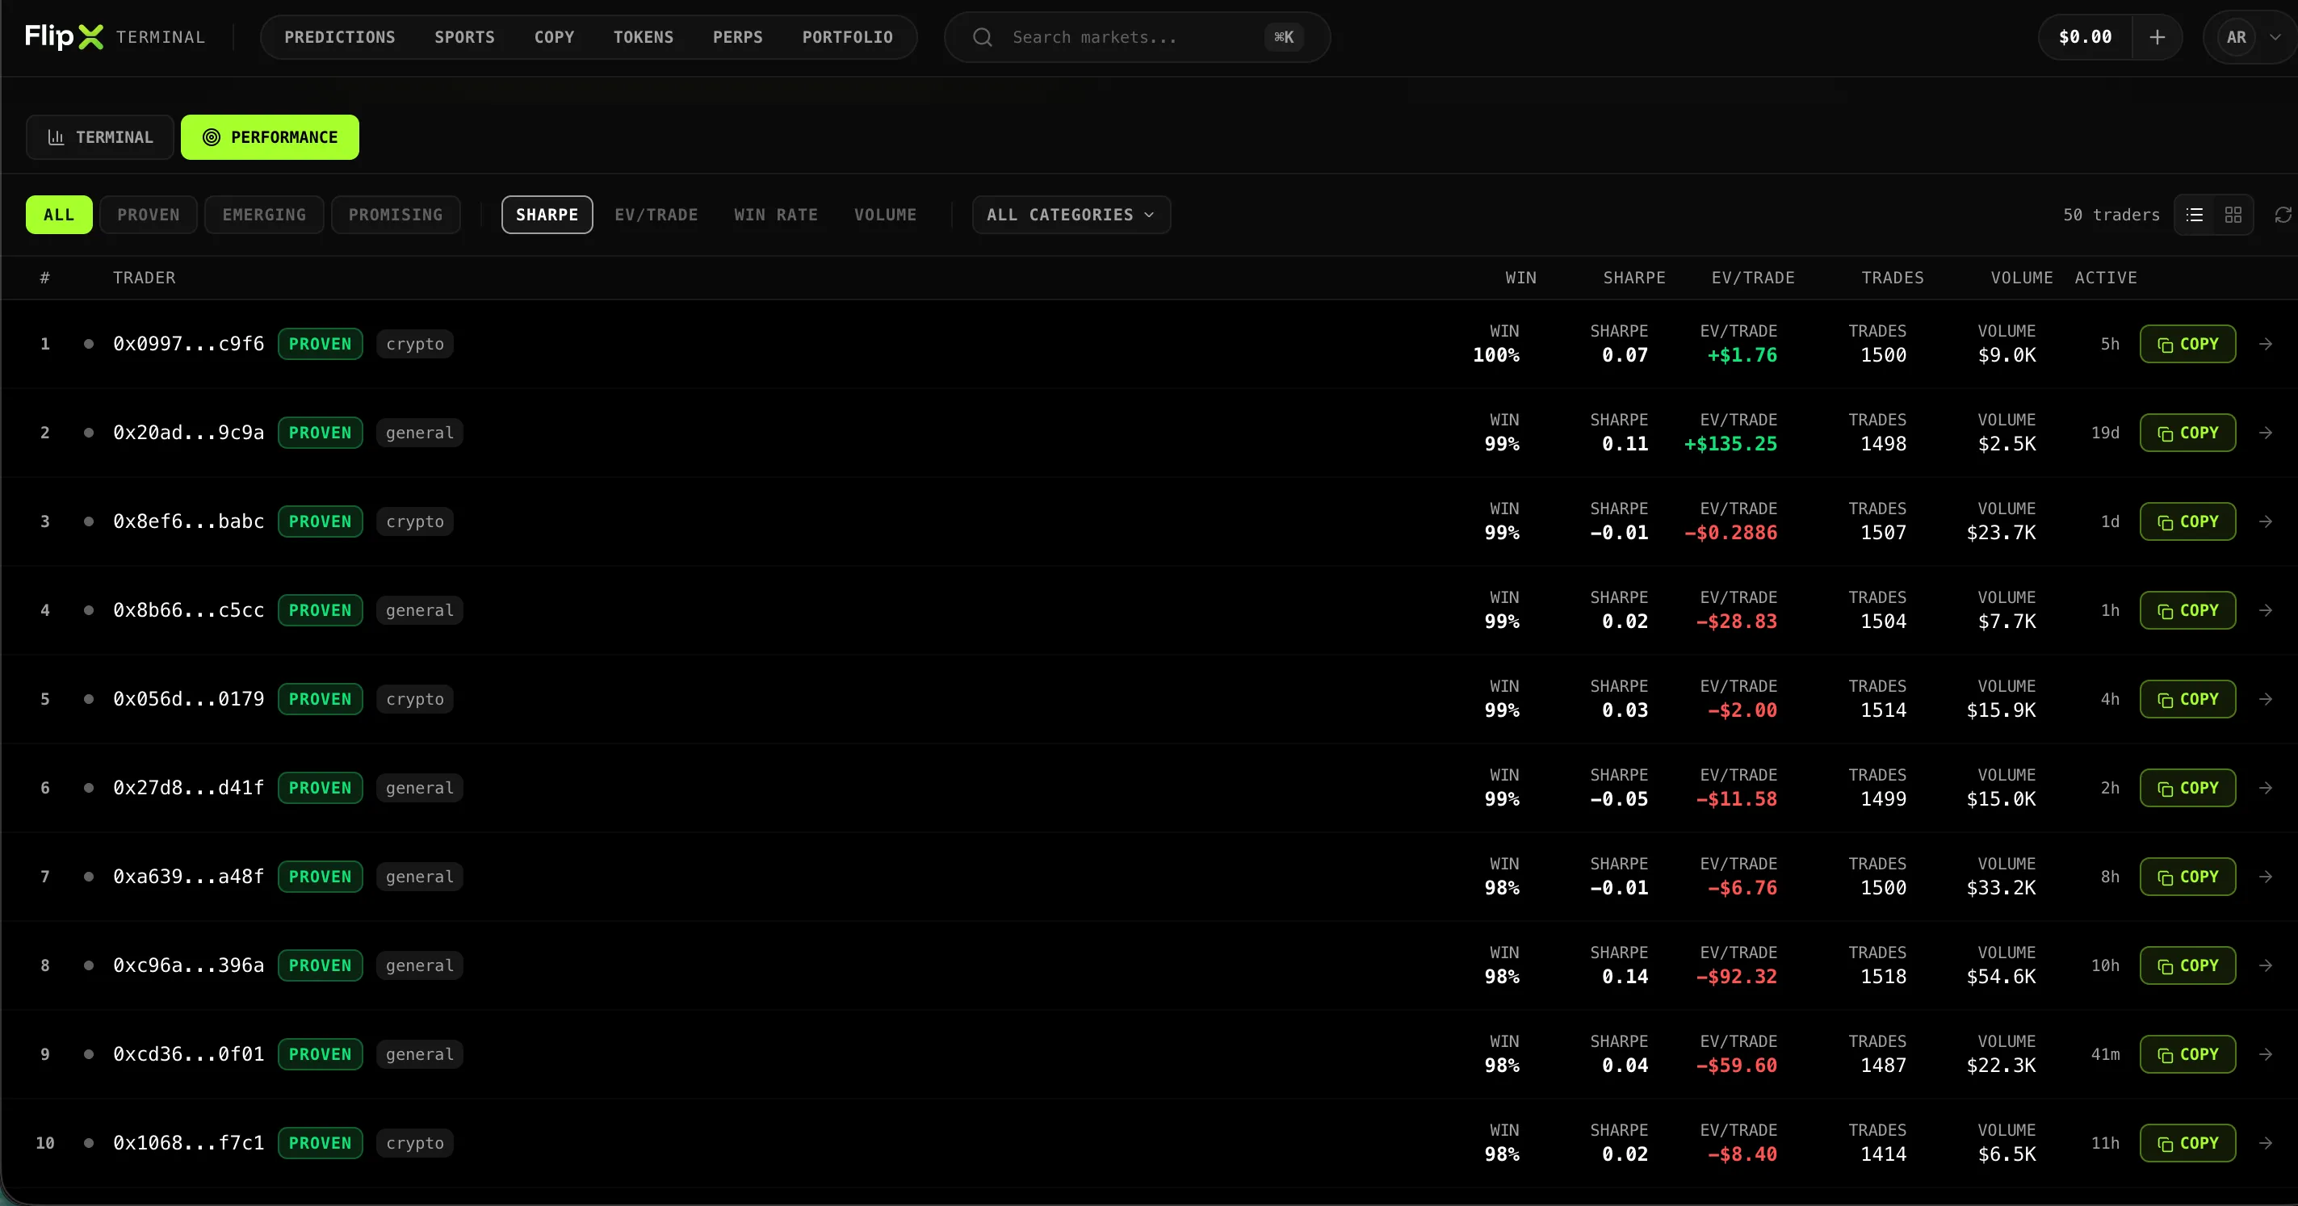
Task: Select the list view icon
Action: coord(2194,214)
